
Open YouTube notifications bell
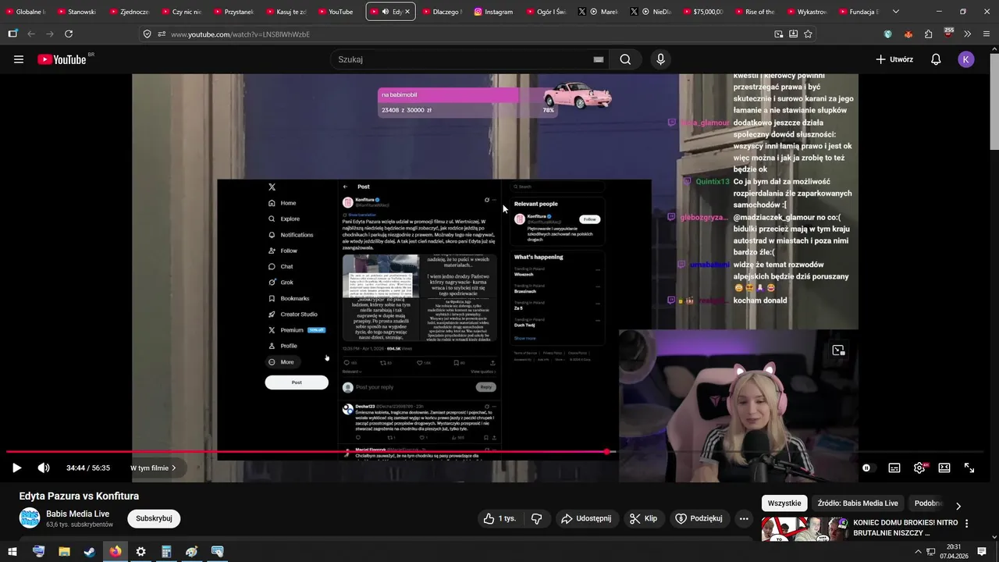(x=936, y=59)
